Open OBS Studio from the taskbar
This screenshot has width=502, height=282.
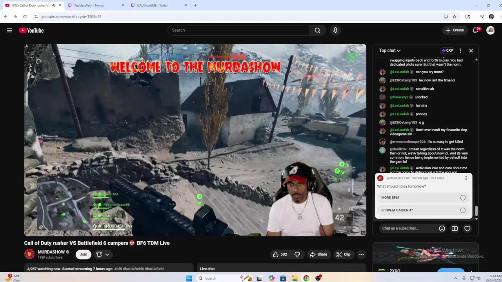tap(318, 278)
